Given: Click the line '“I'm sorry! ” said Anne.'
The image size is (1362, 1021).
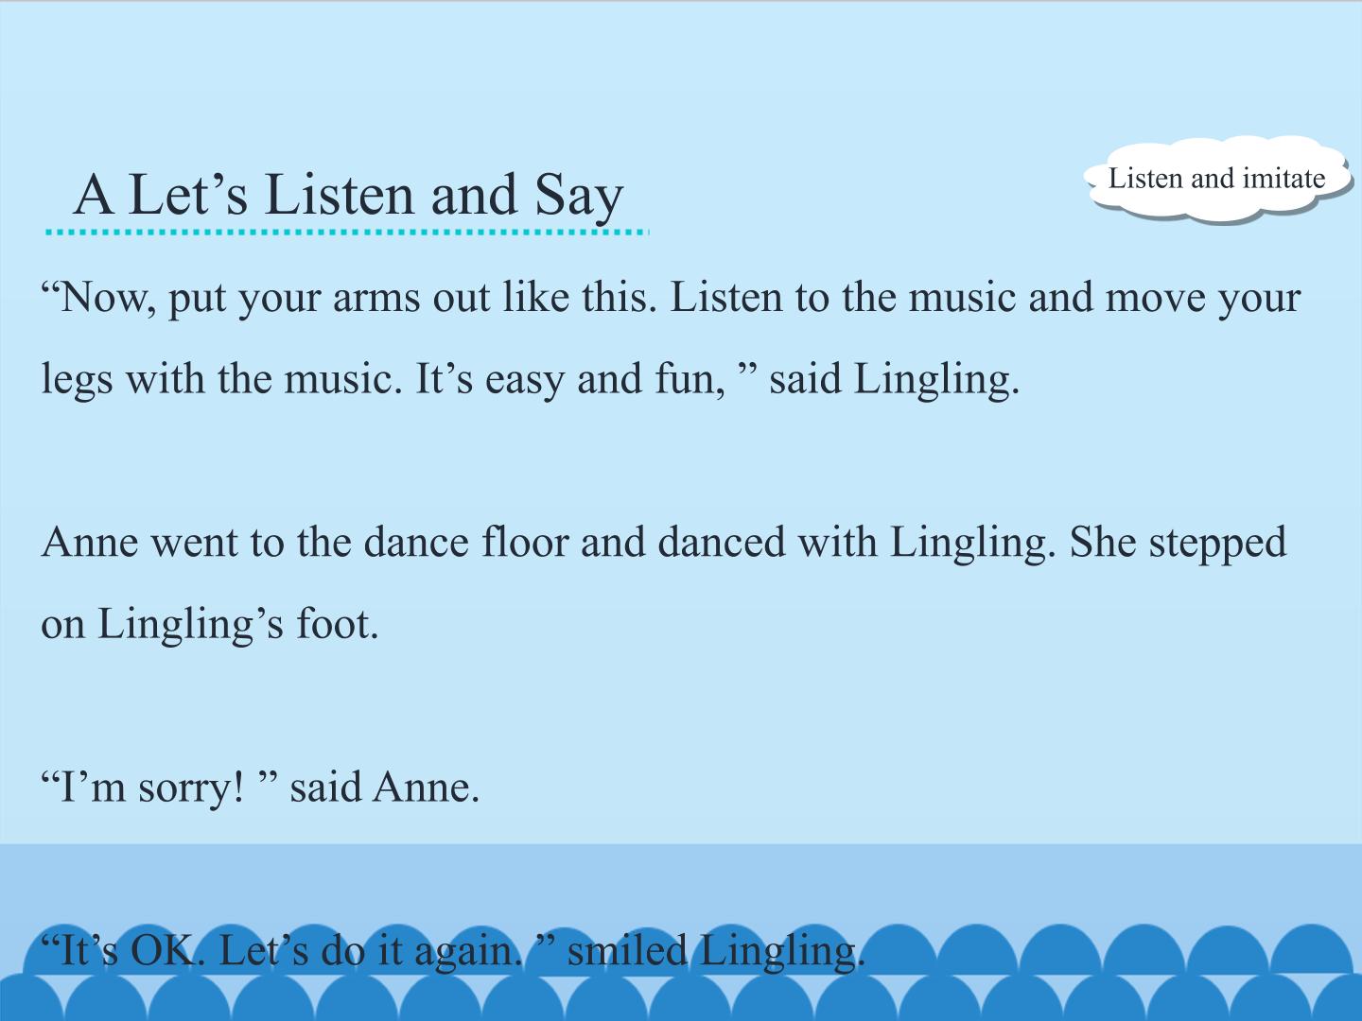Looking at the screenshot, I should point(260,787).
